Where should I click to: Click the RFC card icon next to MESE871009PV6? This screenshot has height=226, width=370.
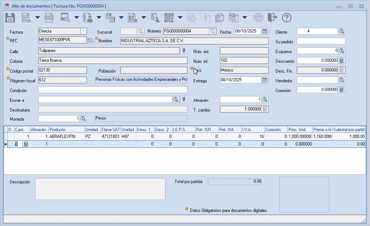click(x=91, y=40)
